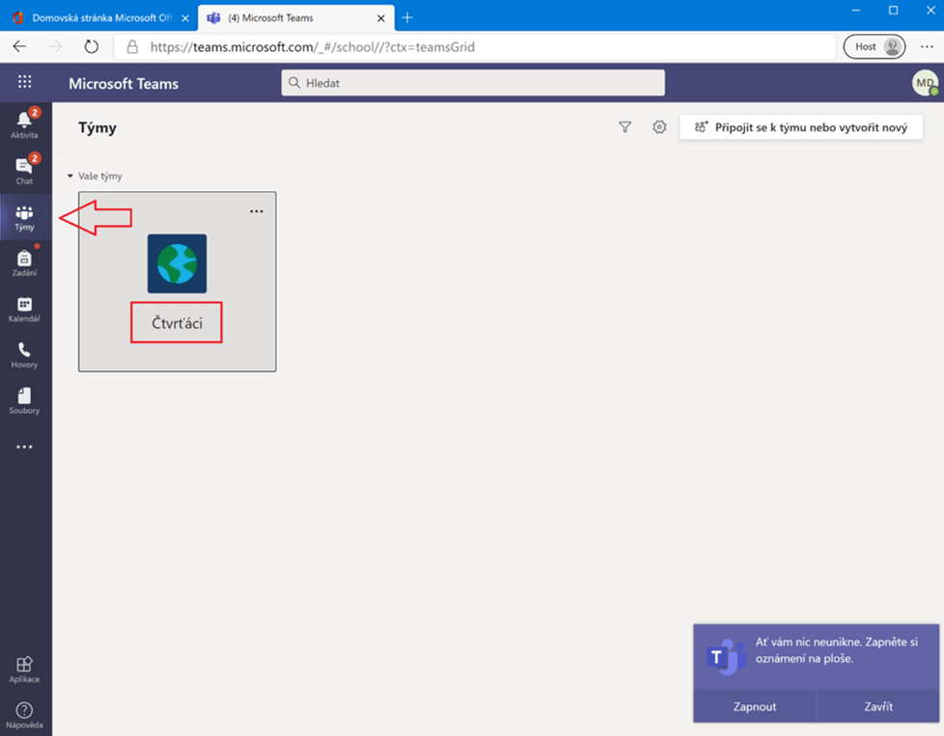This screenshot has height=736, width=944.
Task: Click the filter teams funnel icon
Action: coord(625,127)
